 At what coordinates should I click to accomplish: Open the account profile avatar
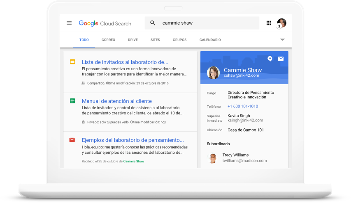(x=281, y=23)
